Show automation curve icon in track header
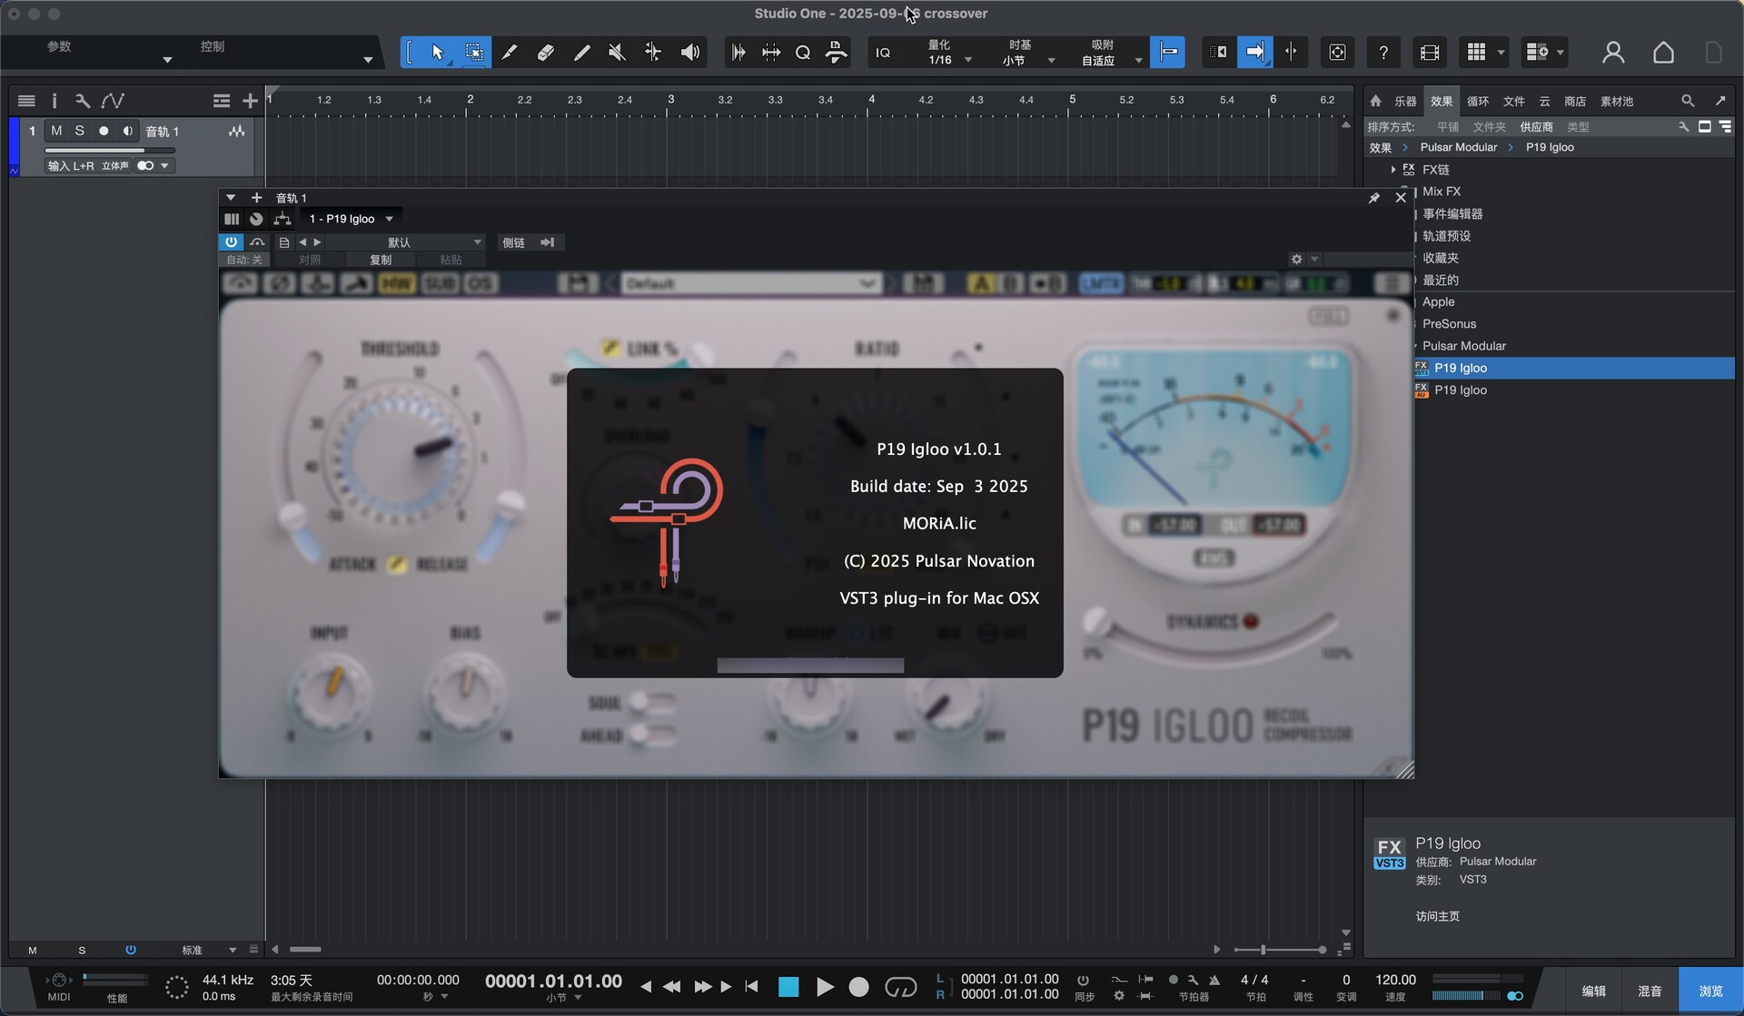 click(x=113, y=101)
